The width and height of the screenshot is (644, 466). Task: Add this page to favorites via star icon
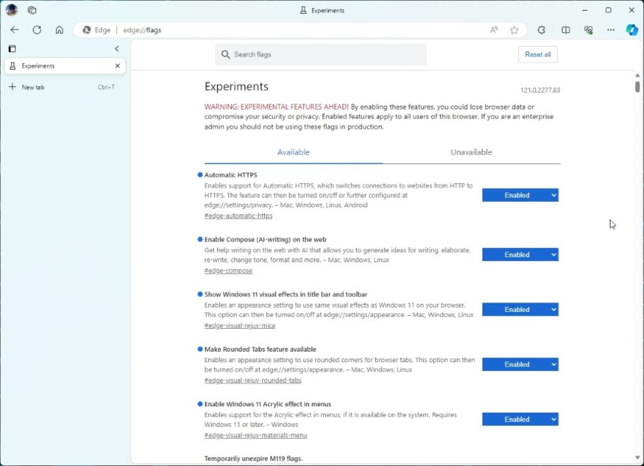click(514, 30)
